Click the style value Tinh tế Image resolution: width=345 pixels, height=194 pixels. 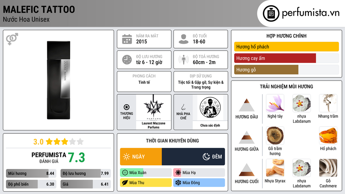click(144, 82)
